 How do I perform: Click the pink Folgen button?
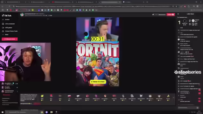point(171,15)
